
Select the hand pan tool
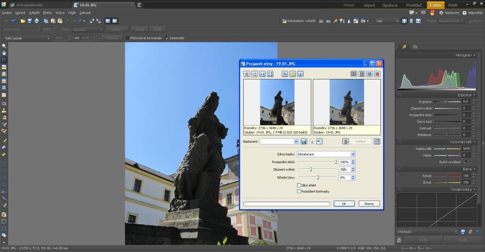click(x=4, y=53)
